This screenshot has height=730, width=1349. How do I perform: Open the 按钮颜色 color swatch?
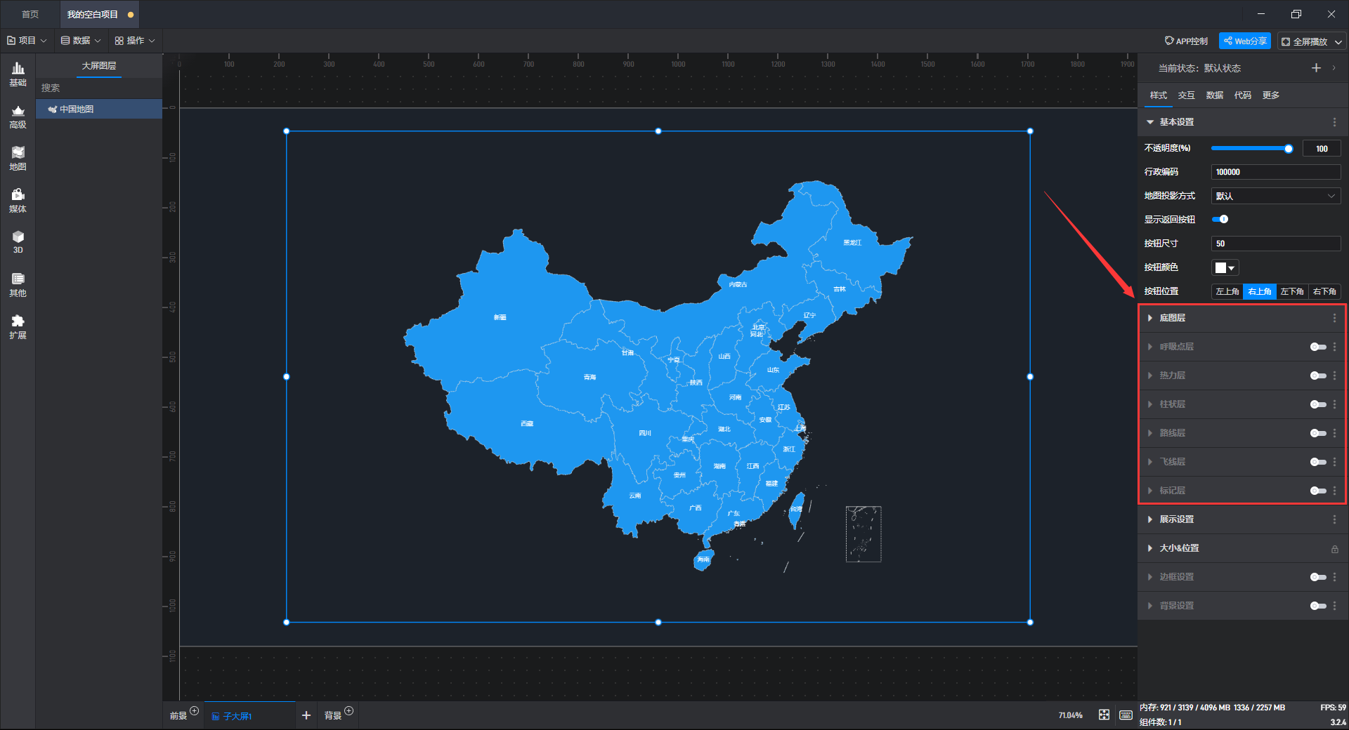(1225, 267)
